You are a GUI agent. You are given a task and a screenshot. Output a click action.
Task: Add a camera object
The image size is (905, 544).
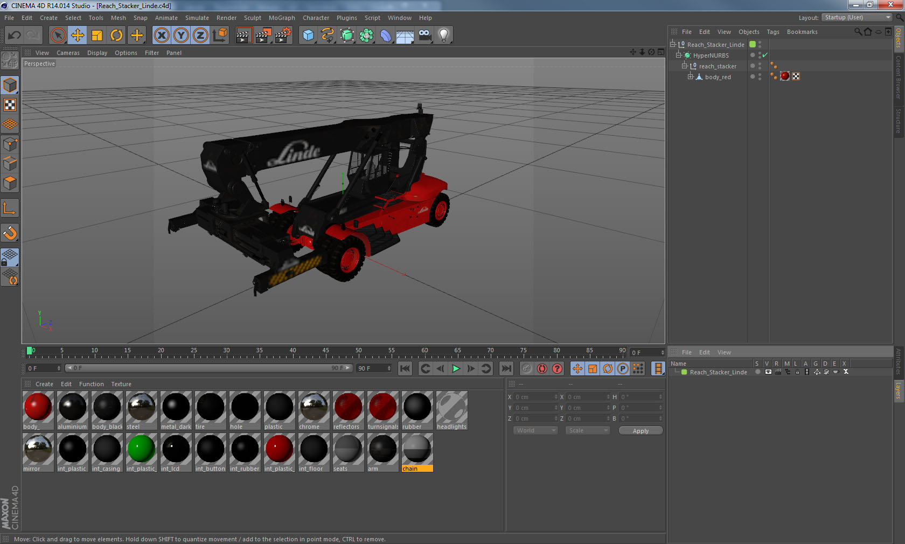(424, 36)
